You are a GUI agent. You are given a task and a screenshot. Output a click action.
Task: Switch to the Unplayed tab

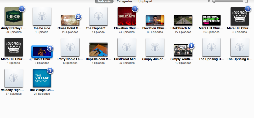pos(145,2)
